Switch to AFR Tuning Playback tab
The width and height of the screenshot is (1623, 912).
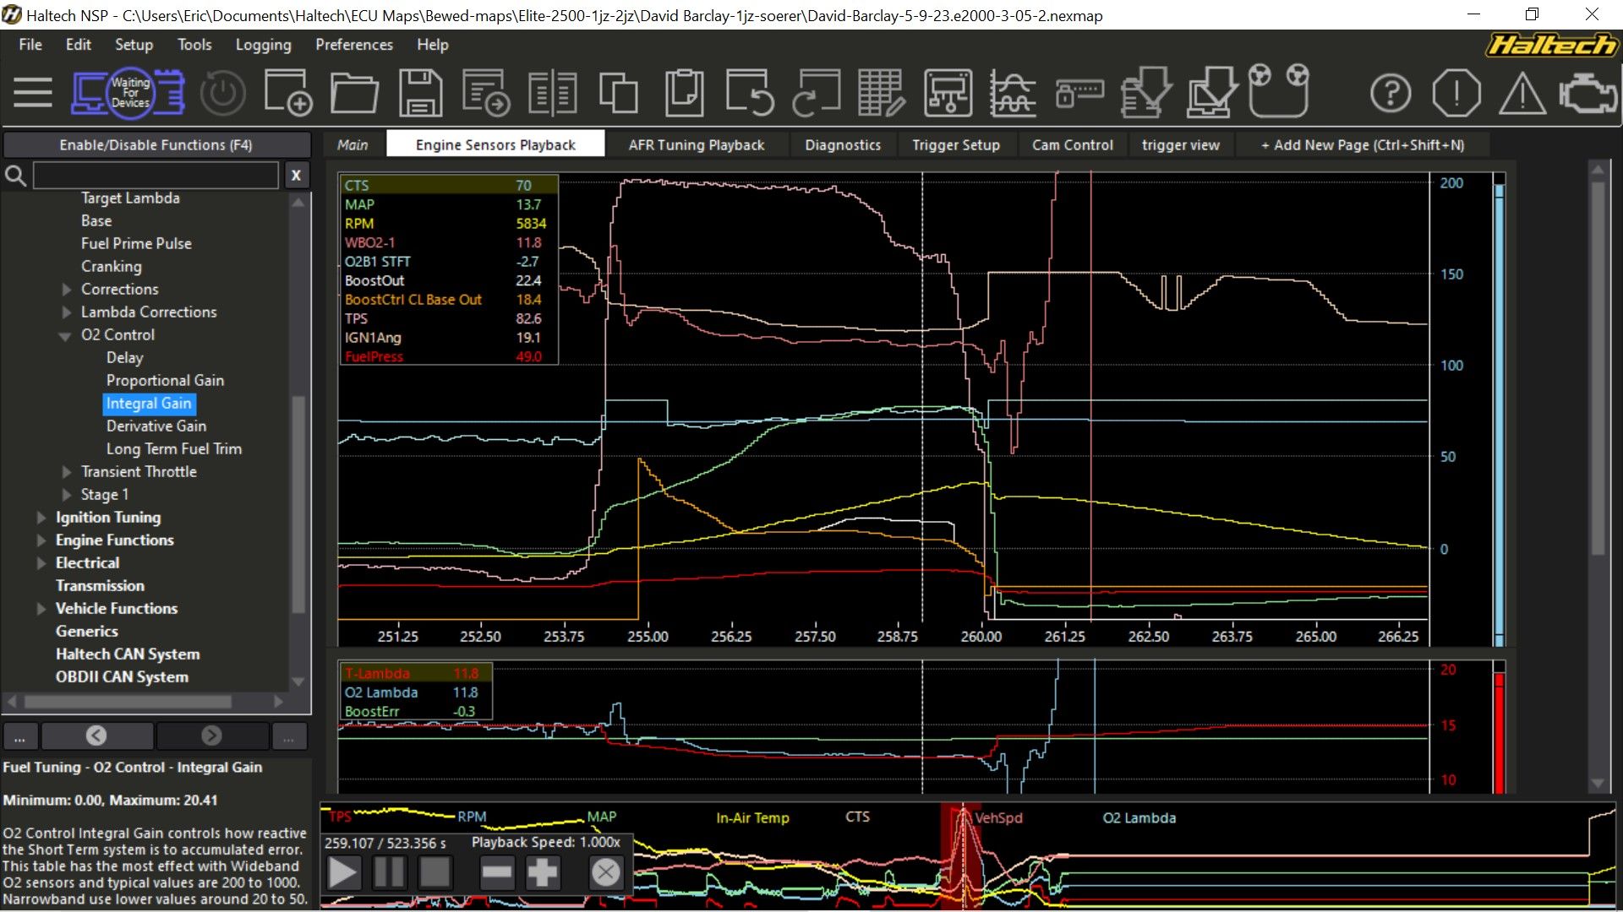(696, 145)
